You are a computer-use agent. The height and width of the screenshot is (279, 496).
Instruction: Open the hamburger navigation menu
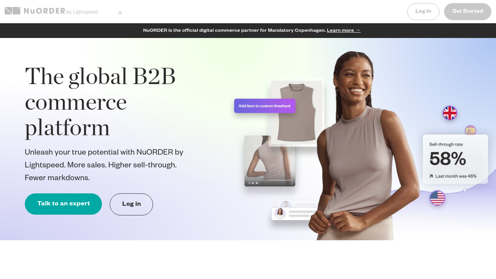point(120,13)
